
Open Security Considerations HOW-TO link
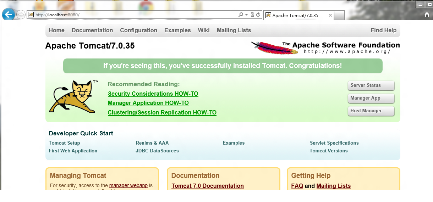coord(153,94)
